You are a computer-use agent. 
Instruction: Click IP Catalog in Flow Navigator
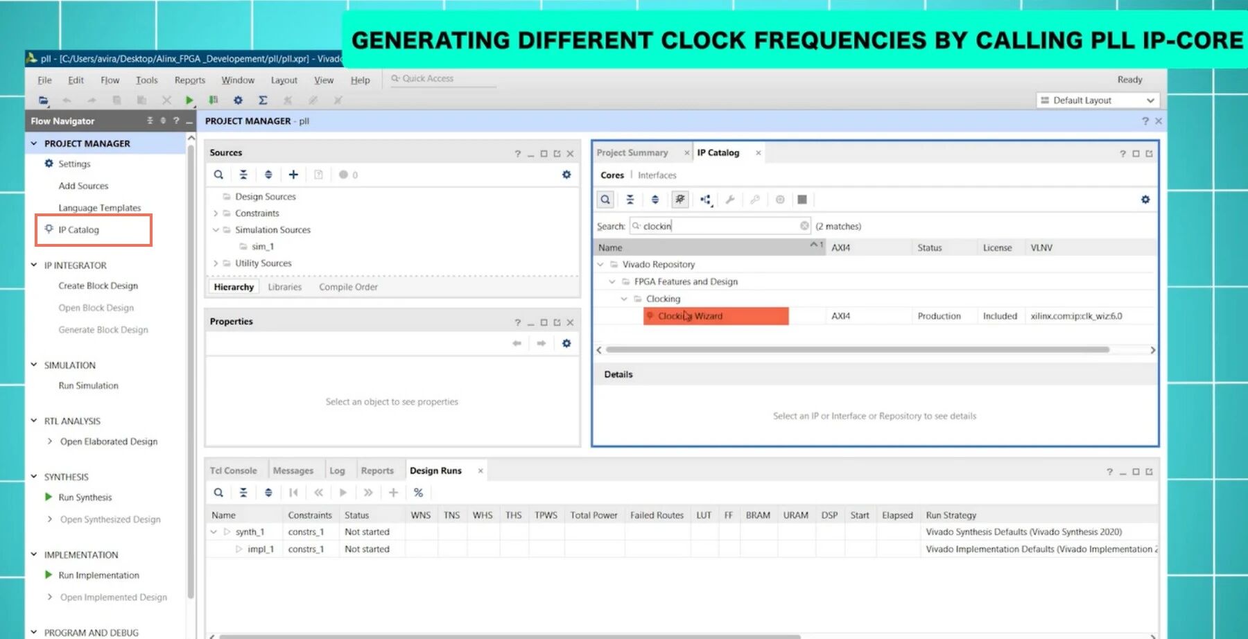click(x=78, y=230)
